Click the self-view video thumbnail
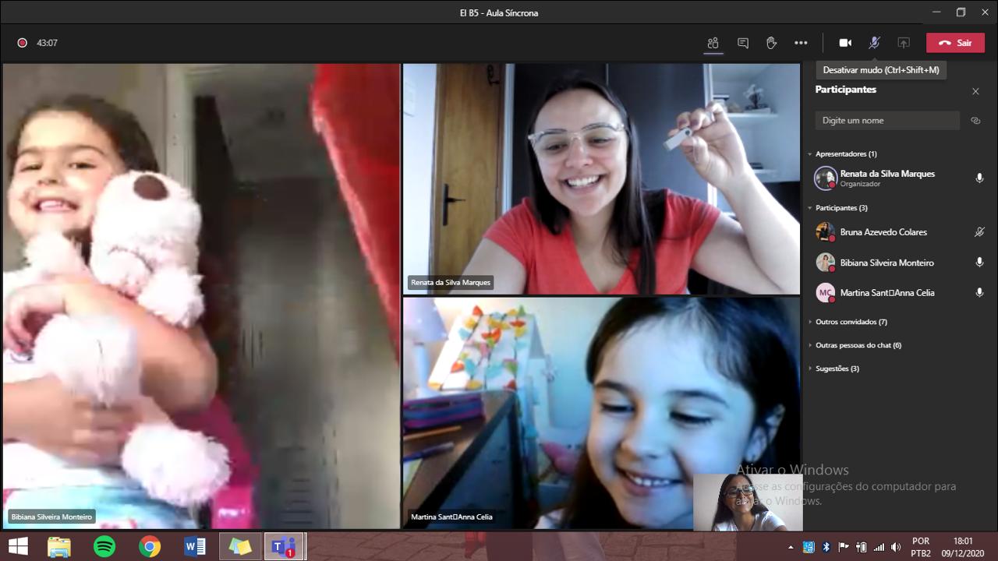998x561 pixels. tap(748, 503)
